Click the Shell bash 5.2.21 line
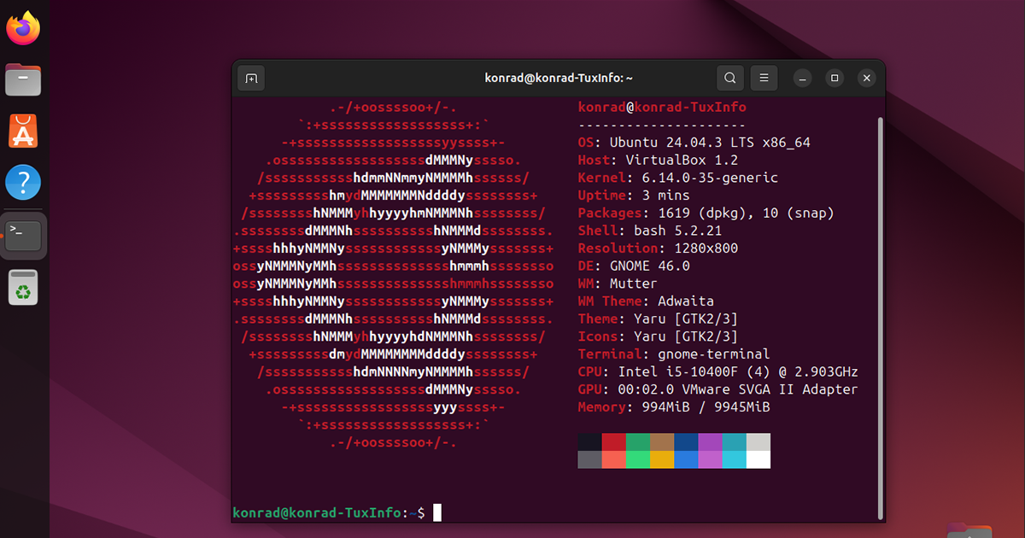This screenshot has width=1025, height=538. [x=650, y=231]
